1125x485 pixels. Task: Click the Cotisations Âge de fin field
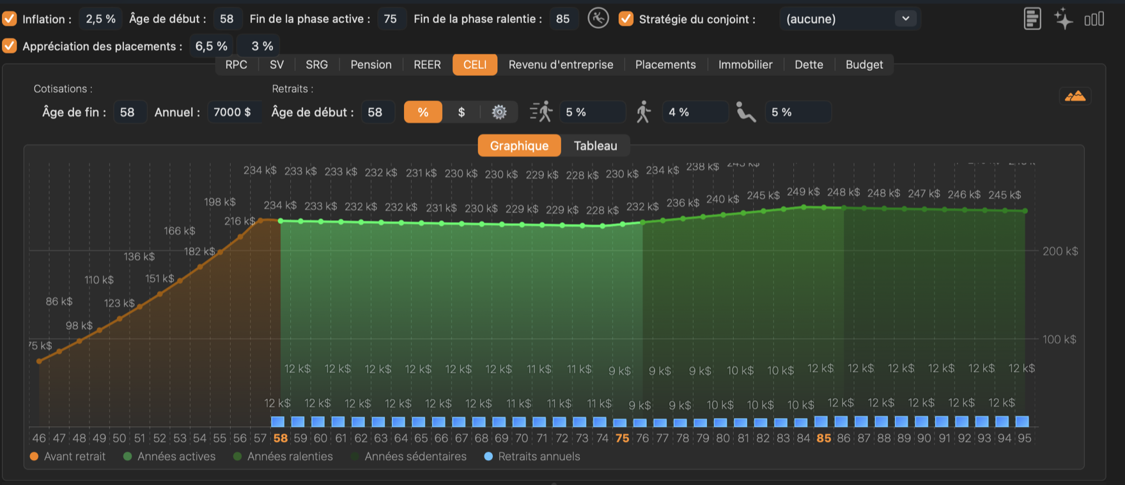tap(130, 112)
